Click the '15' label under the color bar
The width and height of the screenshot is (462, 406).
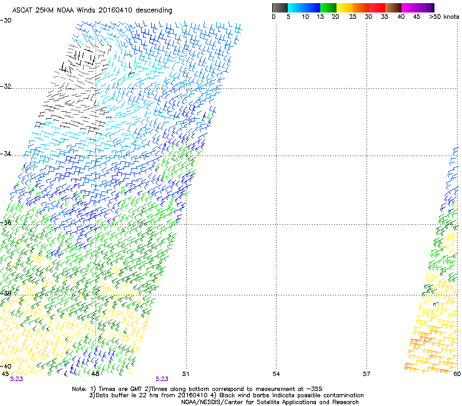tap(320, 17)
